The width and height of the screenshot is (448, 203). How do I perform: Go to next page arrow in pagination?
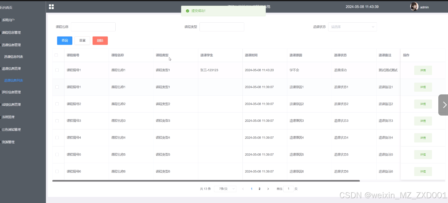tap(268, 189)
